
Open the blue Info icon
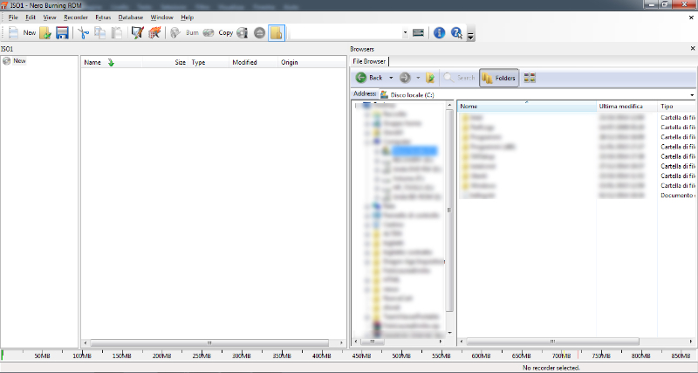click(x=439, y=32)
